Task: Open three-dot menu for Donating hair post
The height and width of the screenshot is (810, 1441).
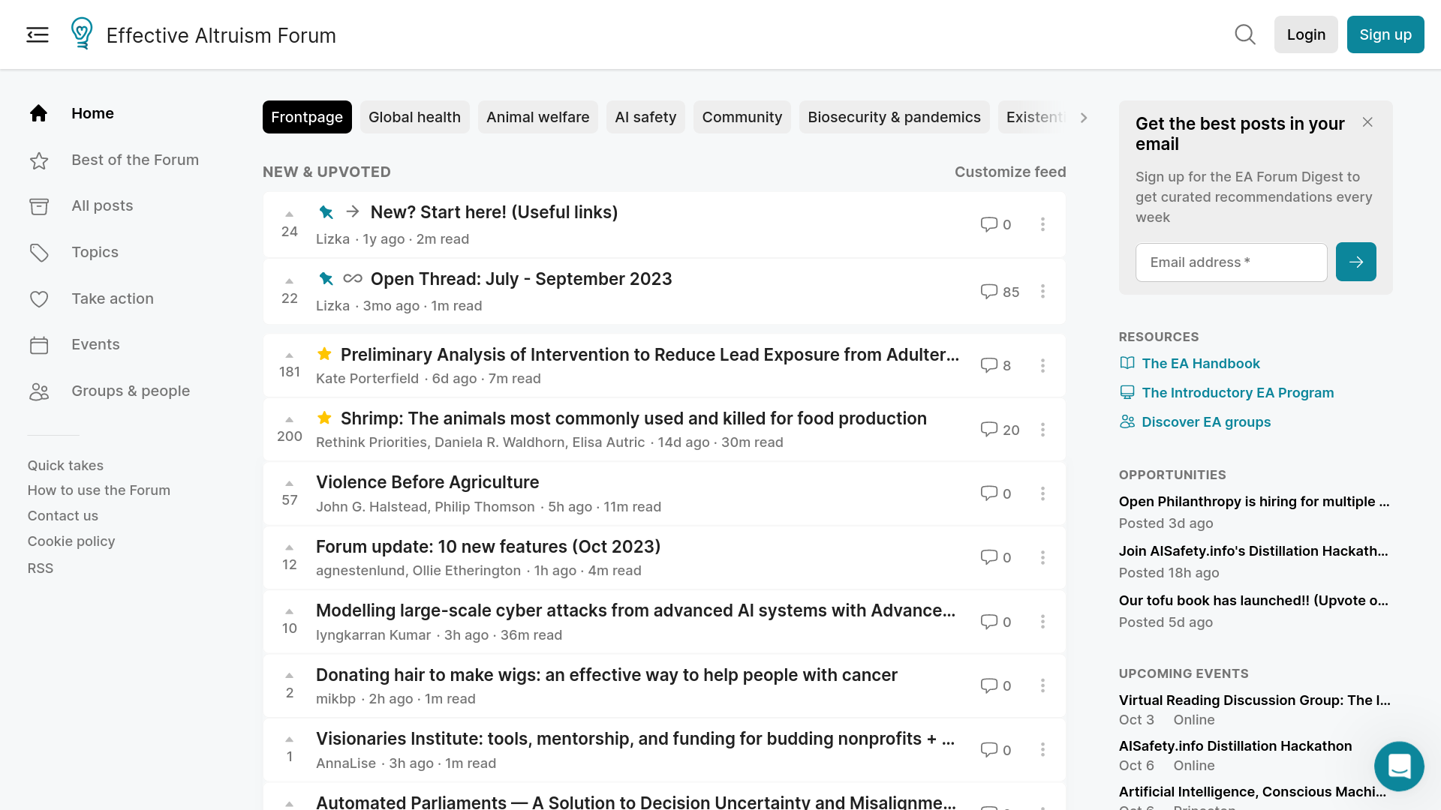Action: tap(1042, 685)
